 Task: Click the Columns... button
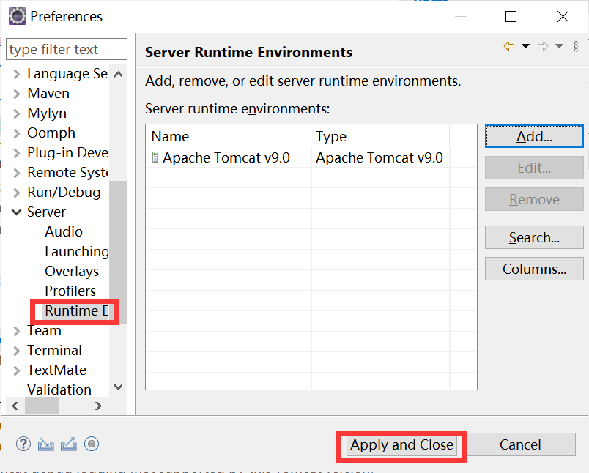point(534,269)
